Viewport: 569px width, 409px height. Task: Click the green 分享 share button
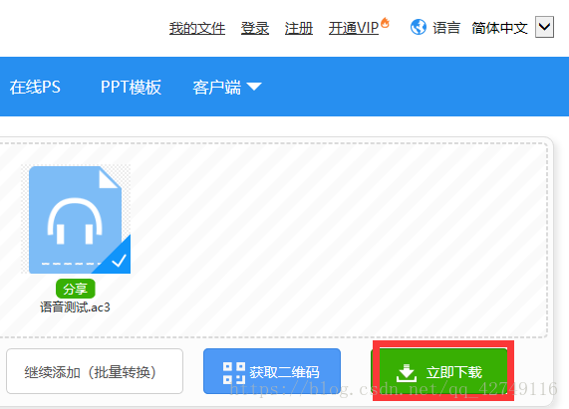pos(76,289)
